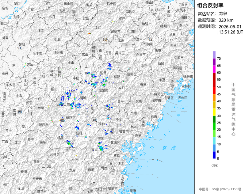245x194 pixels.
Task: Click the 武夷山市 map label
Action: tap(63, 105)
